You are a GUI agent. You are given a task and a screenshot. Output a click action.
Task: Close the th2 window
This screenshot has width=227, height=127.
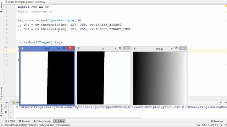click(x=70, y=48)
